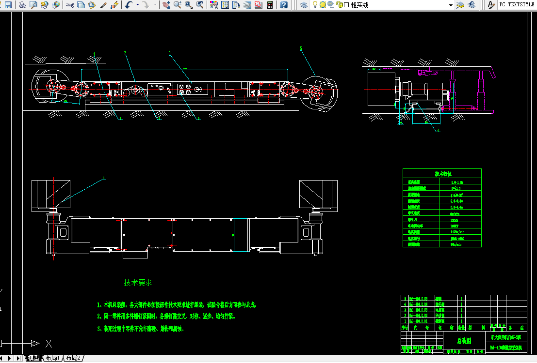Click the layer color square swatch
Screen dimensions: 537x363
click(x=346, y=5)
